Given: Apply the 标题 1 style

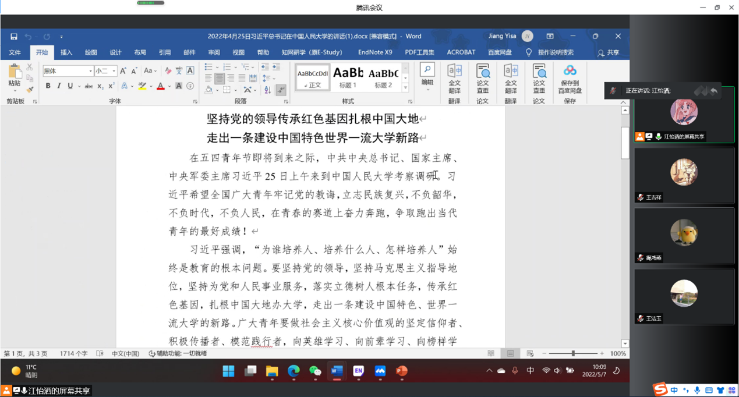Looking at the screenshot, I should (348, 77).
